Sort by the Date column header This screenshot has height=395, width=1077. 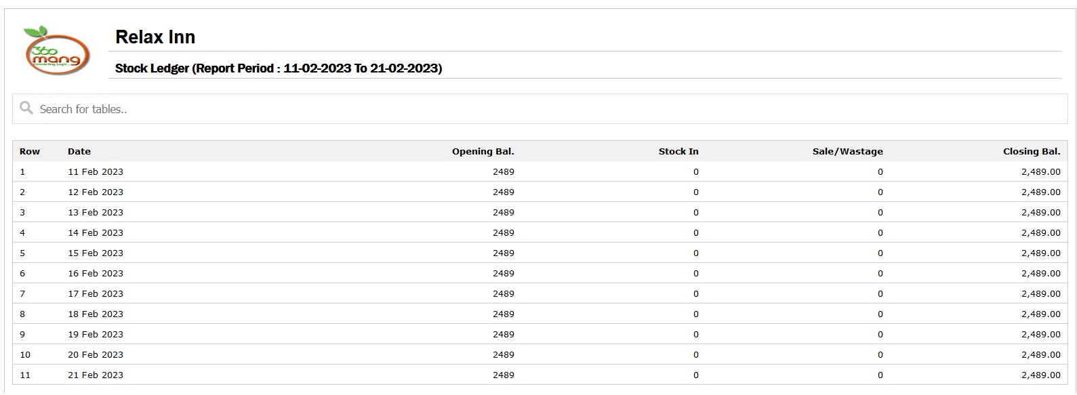(79, 151)
